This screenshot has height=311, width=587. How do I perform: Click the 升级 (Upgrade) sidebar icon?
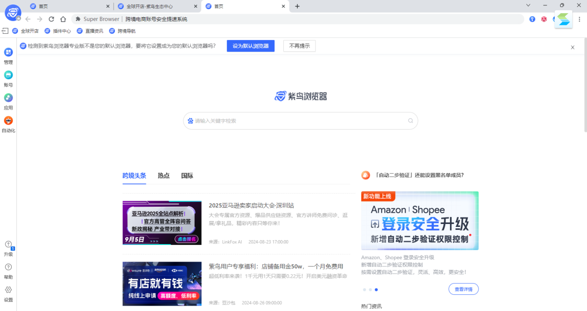[x=8, y=244]
